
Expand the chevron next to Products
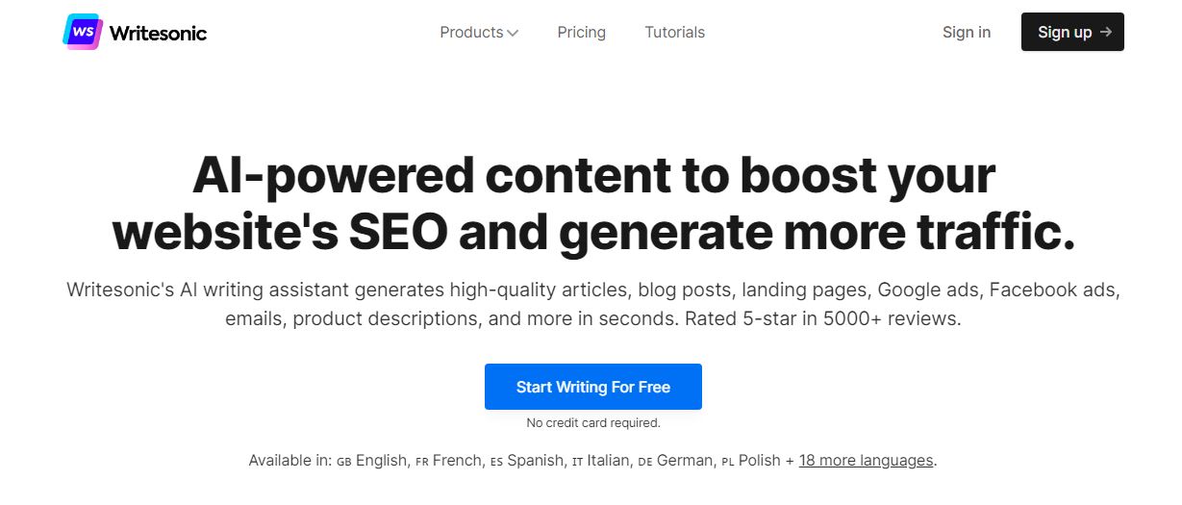[513, 33]
